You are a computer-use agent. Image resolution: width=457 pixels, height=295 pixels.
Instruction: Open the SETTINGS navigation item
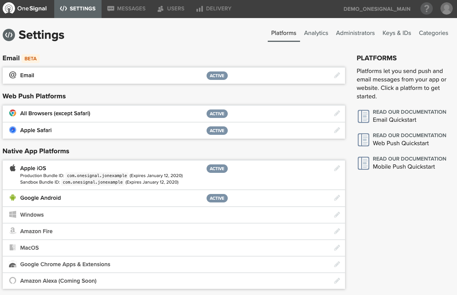click(x=78, y=9)
